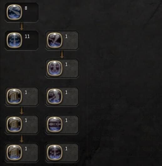Click the EX crossed swords skill icon
Image resolution: width=162 pixels, height=166 pixels.
coord(55,40)
